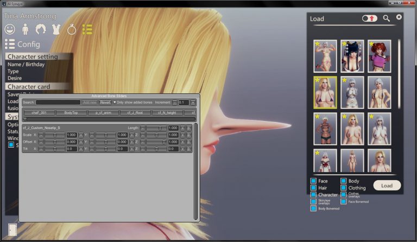Click the Increment value field
417x242 pixels.
tap(184, 102)
